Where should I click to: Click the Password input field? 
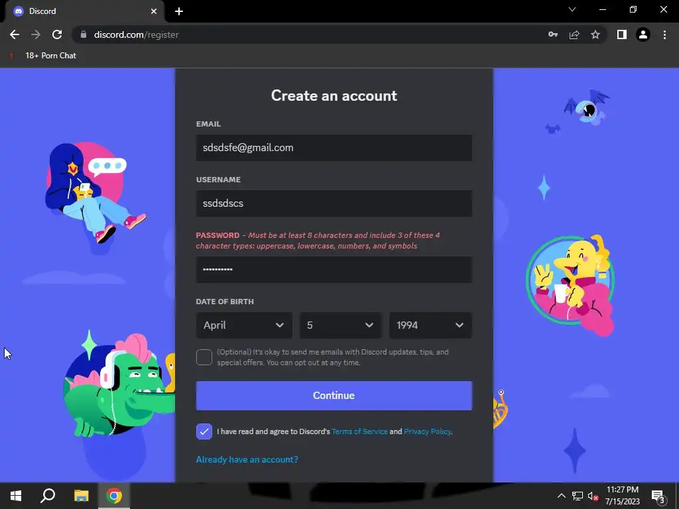(x=334, y=270)
